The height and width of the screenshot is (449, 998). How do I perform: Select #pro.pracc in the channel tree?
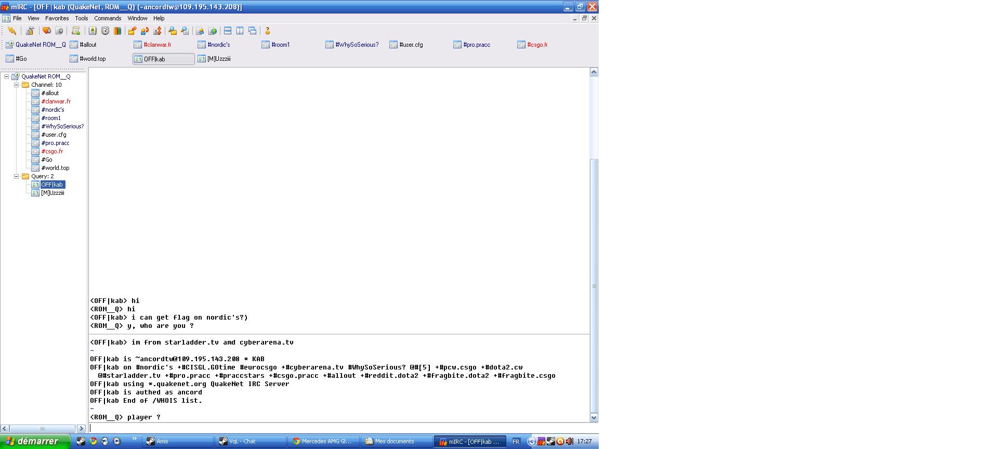tap(55, 143)
